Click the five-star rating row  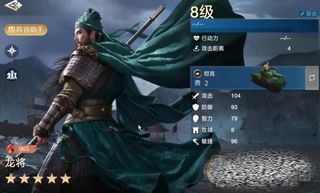pos(38,178)
